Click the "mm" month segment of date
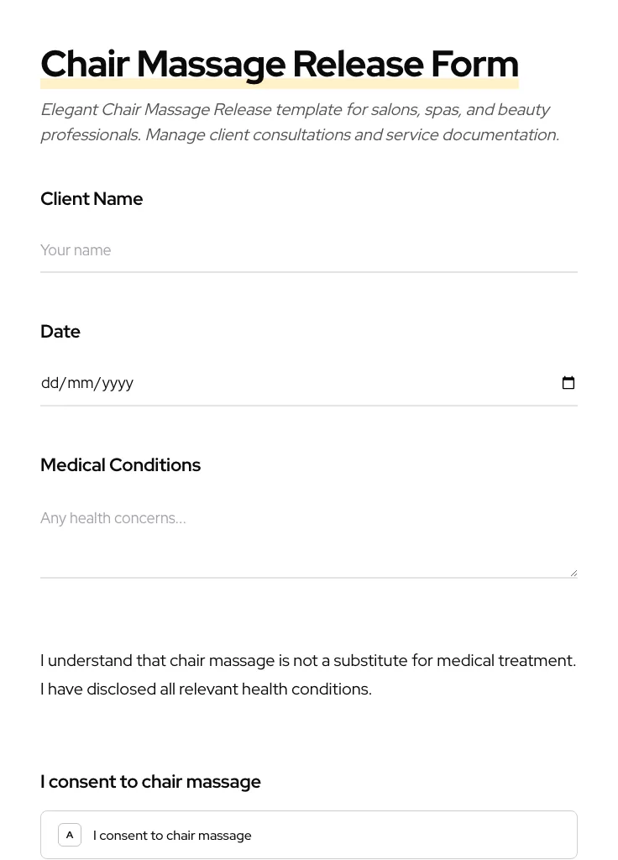Image resolution: width=618 pixels, height=860 pixels. [81, 383]
